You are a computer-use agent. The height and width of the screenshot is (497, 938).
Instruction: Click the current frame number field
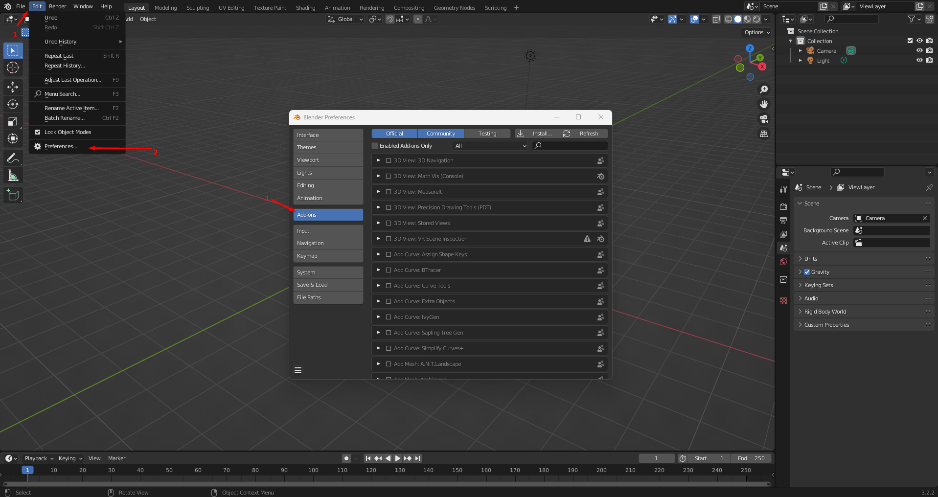pos(657,458)
